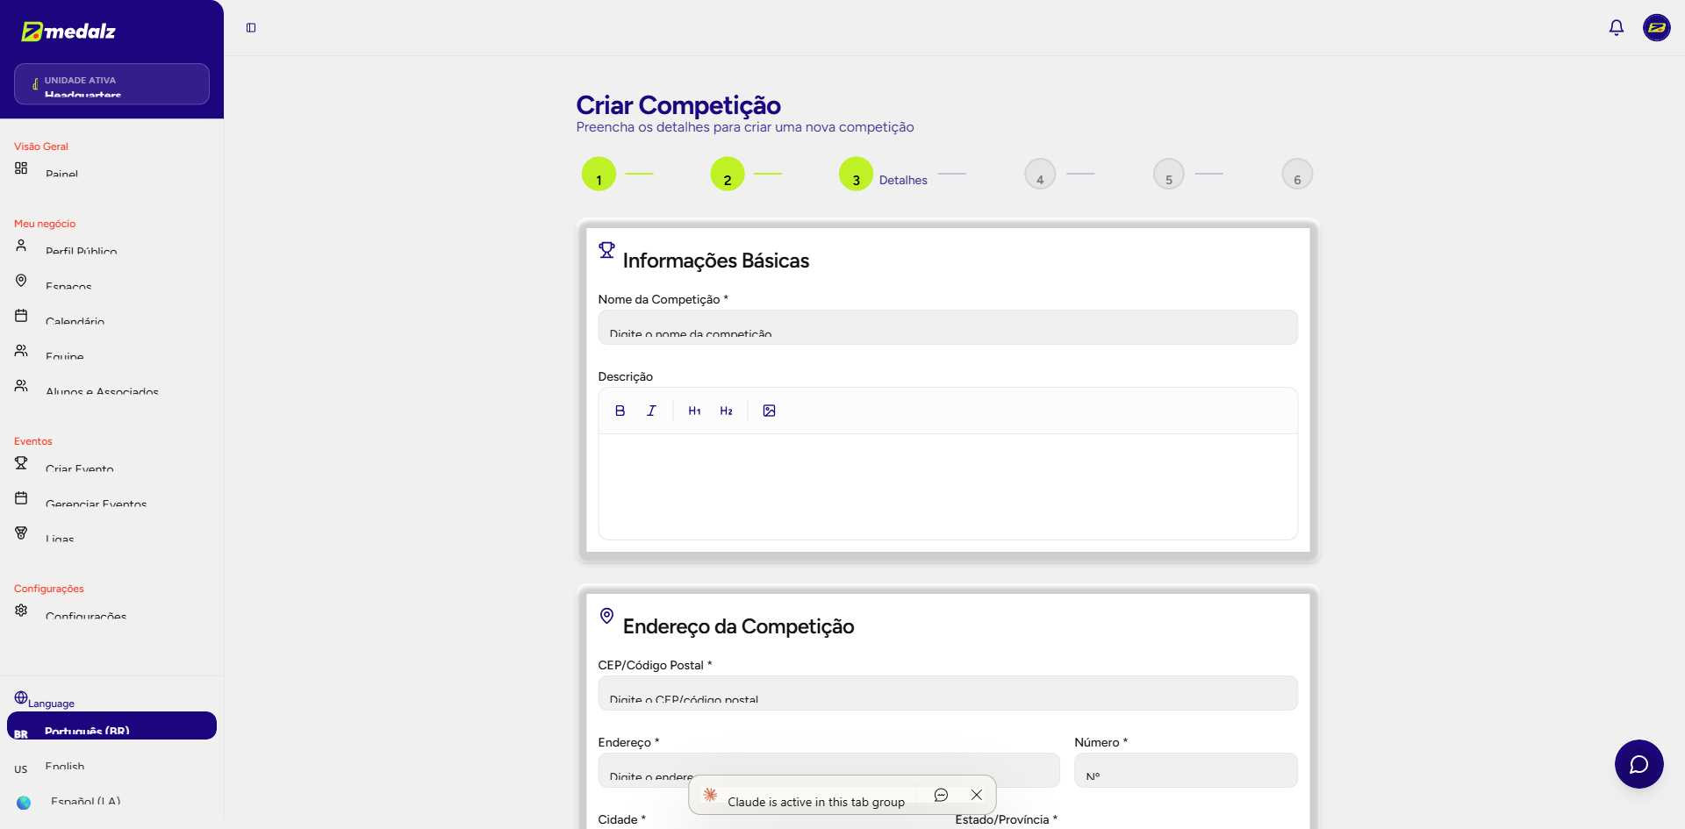Viewport: 1685px width, 829px height.
Task: Apply H2 heading in description editor
Action: point(726,411)
